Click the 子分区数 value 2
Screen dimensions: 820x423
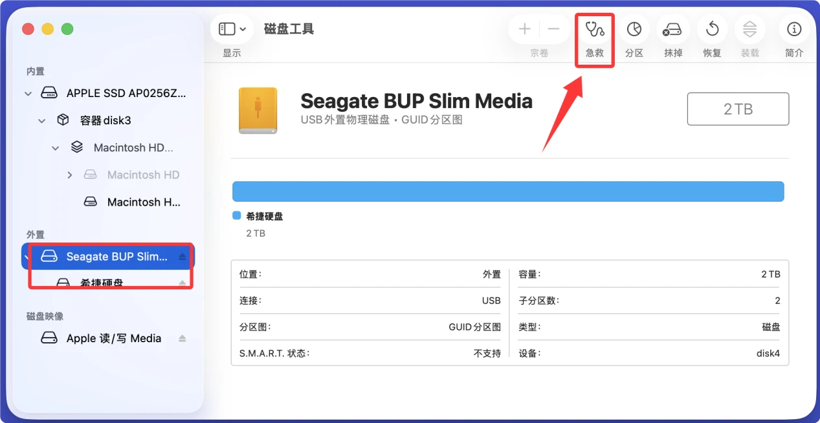(x=777, y=301)
